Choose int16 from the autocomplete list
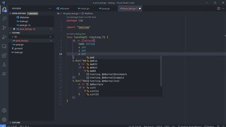 pos(123,61)
